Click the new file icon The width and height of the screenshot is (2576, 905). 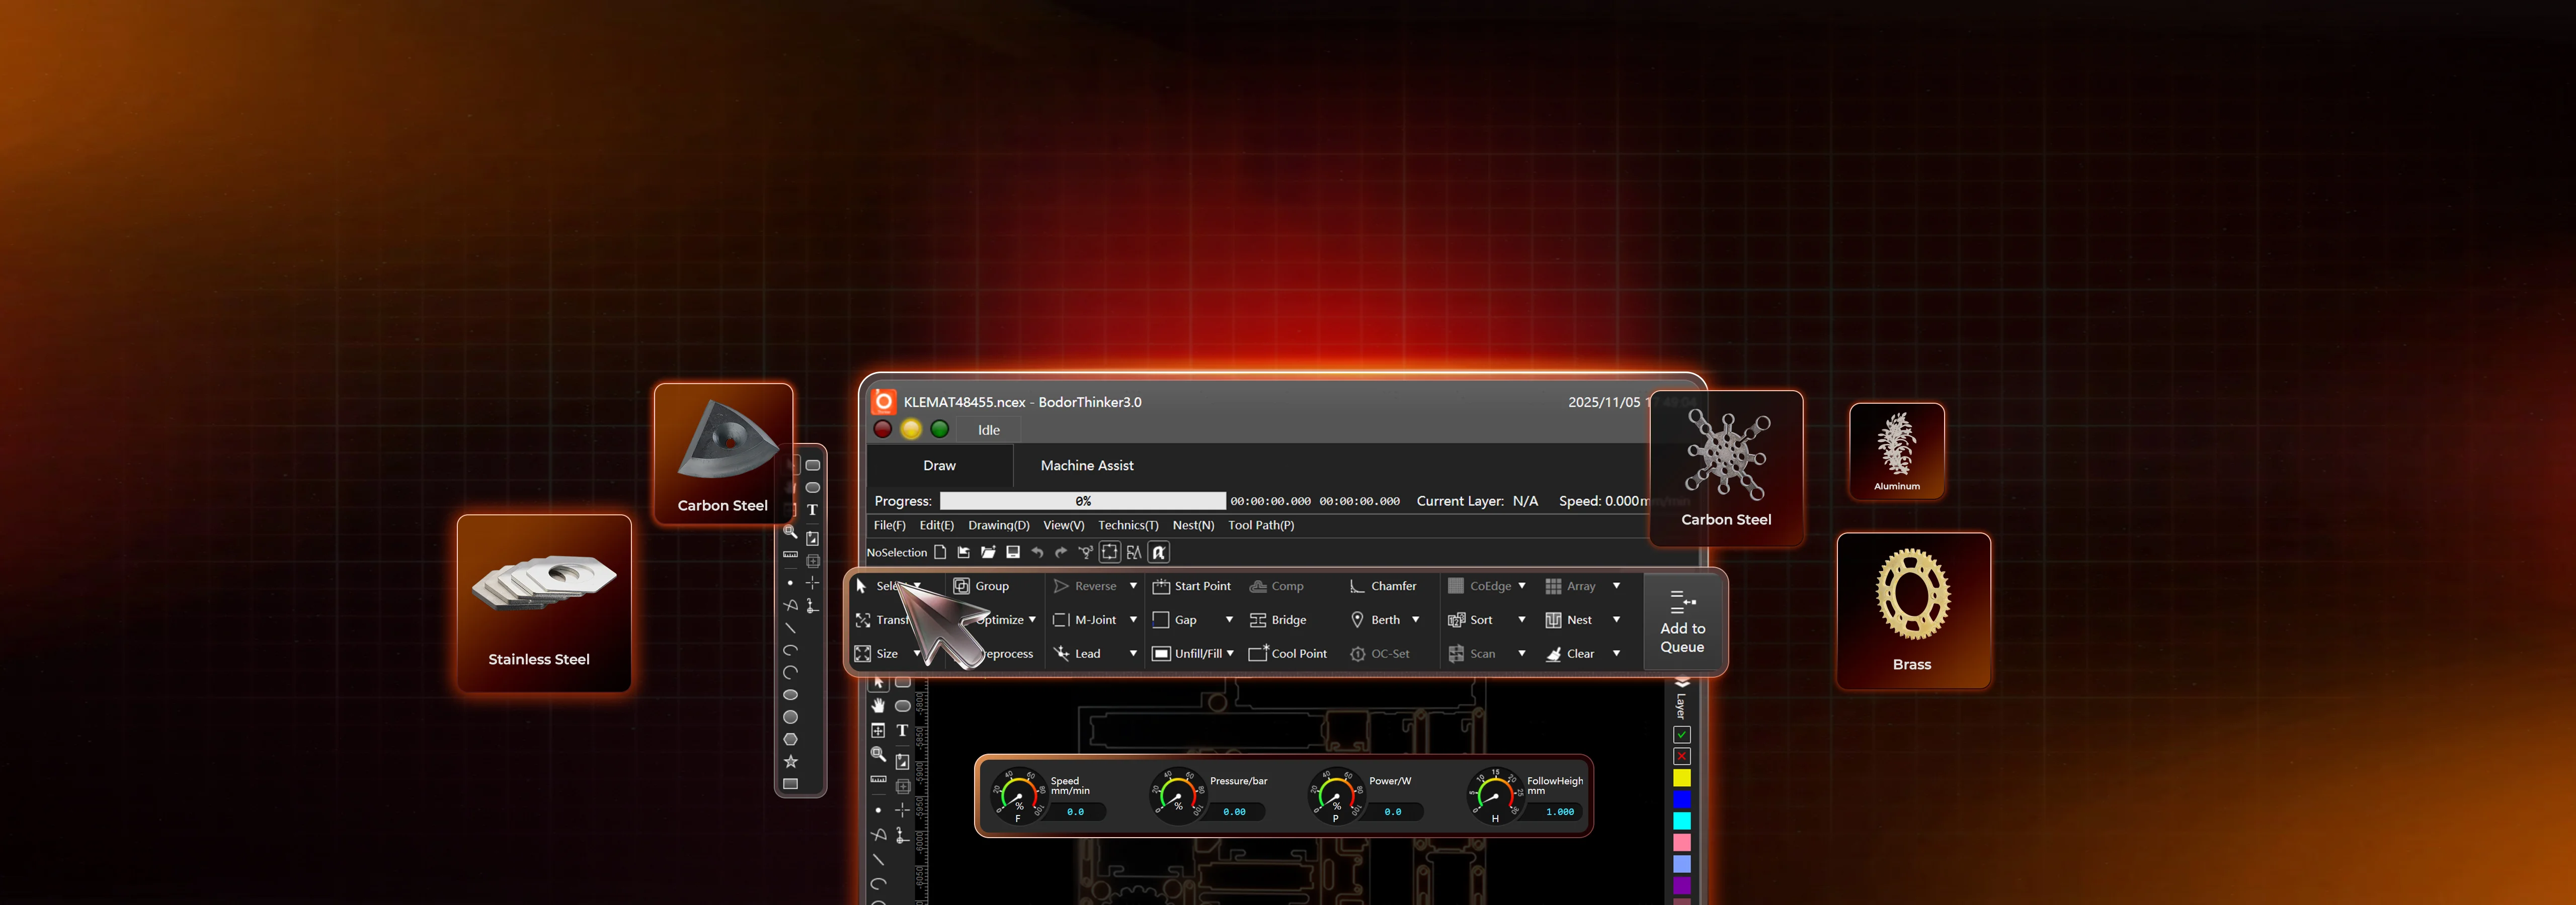coord(940,553)
